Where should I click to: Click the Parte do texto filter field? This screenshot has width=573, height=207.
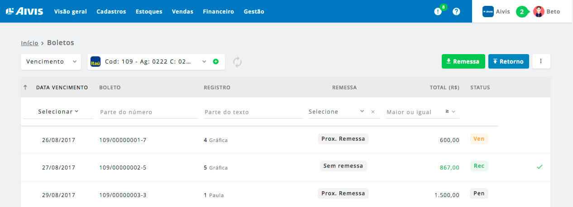[x=253, y=112]
